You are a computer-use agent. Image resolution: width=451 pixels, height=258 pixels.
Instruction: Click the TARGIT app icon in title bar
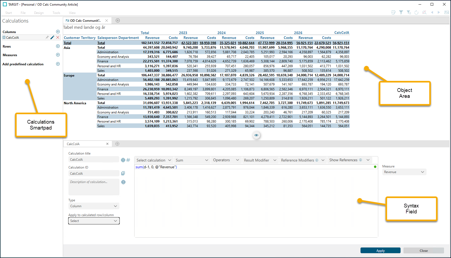[x=5, y=4]
